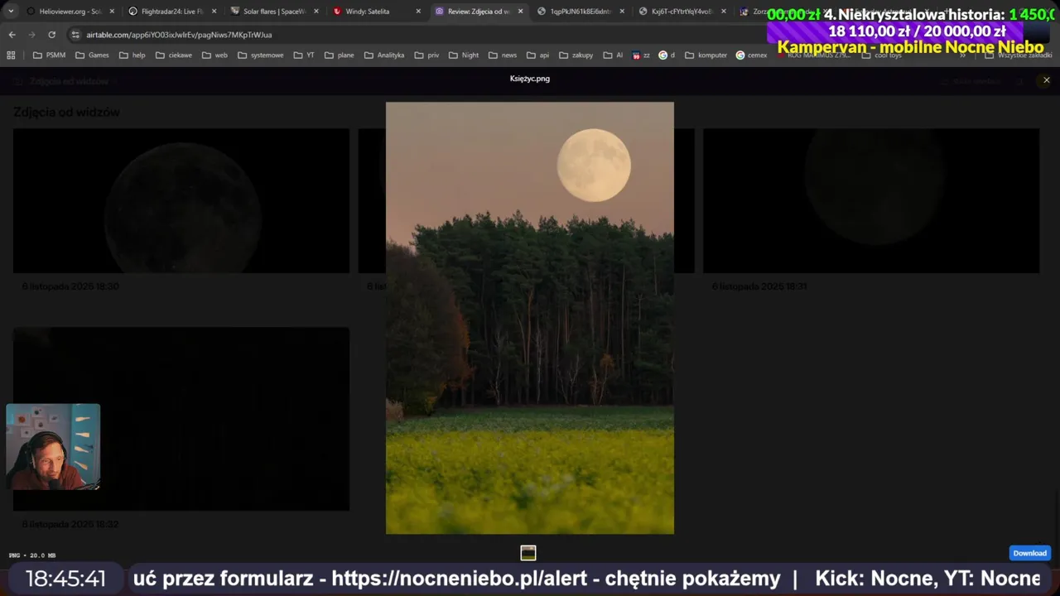Open the ciekawe bookmarks folder
This screenshot has height=596, width=1060.
[x=173, y=55]
